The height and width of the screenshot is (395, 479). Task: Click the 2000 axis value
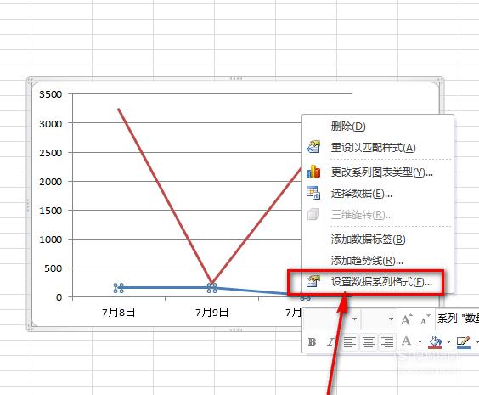pos(51,182)
